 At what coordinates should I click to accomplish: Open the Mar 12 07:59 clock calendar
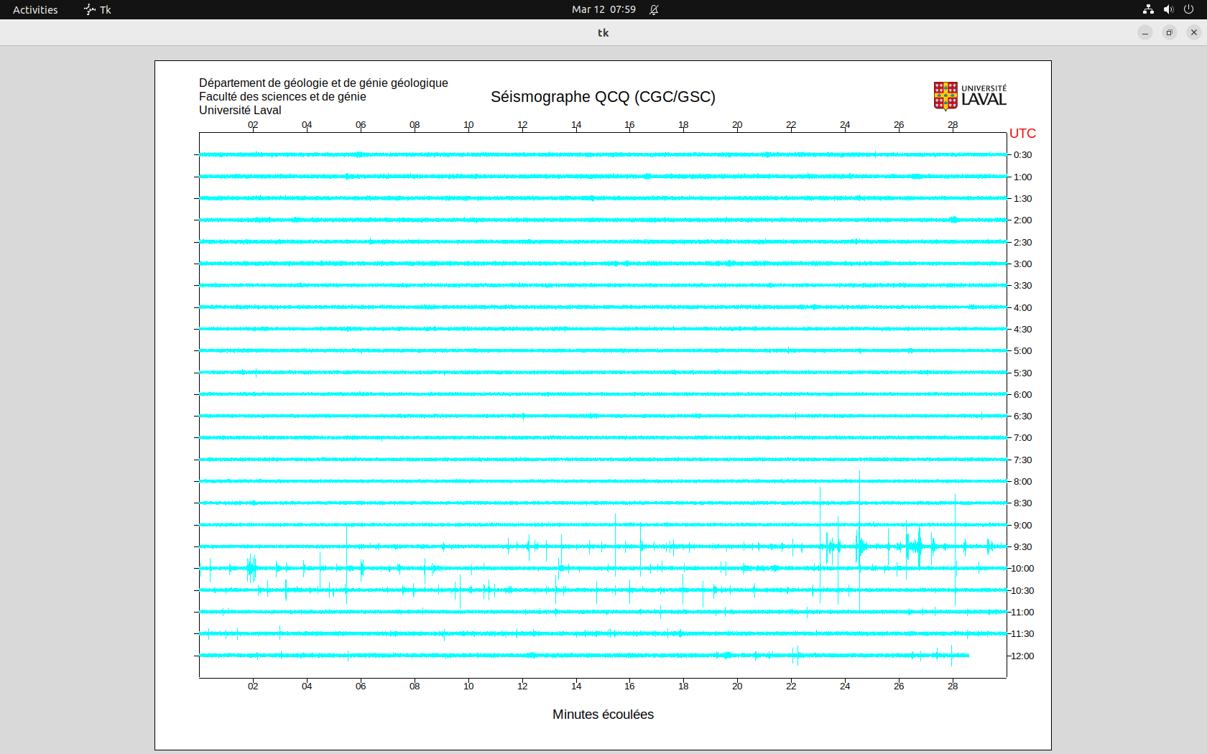[603, 9]
